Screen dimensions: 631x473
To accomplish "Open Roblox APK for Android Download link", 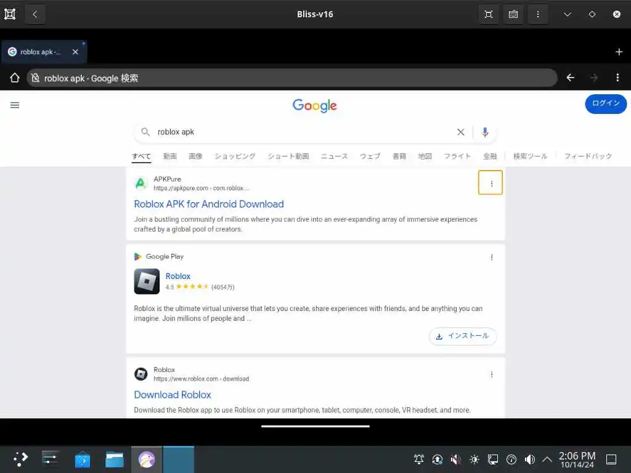I will pyautogui.click(x=209, y=204).
